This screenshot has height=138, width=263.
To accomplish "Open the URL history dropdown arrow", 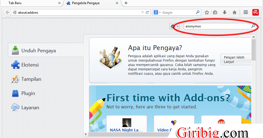I will tap(142, 13).
